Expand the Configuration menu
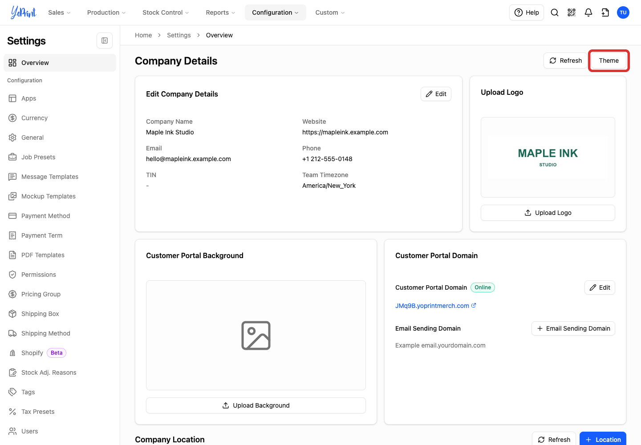The height and width of the screenshot is (445, 641). point(275,12)
